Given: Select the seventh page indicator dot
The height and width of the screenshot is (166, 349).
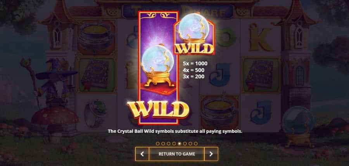Looking at the screenshot, I should coord(190,144).
